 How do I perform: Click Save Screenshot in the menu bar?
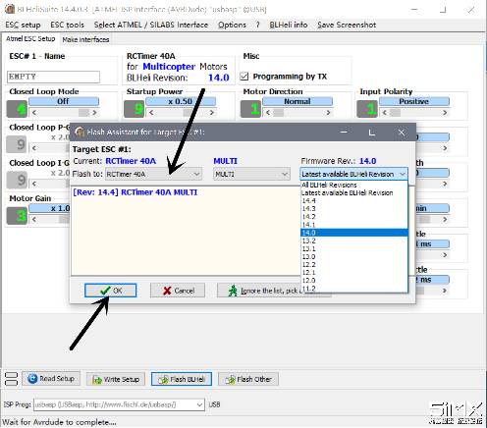(x=347, y=25)
